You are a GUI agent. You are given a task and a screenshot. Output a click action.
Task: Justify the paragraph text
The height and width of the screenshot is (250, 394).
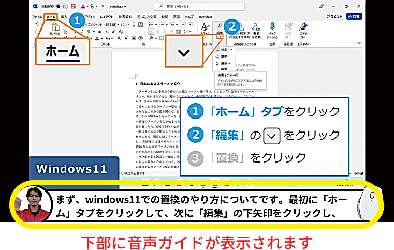171,32
